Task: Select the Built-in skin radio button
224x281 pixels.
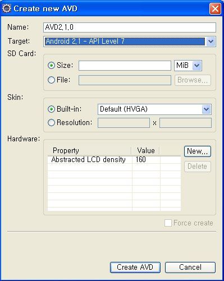Action: click(x=51, y=109)
